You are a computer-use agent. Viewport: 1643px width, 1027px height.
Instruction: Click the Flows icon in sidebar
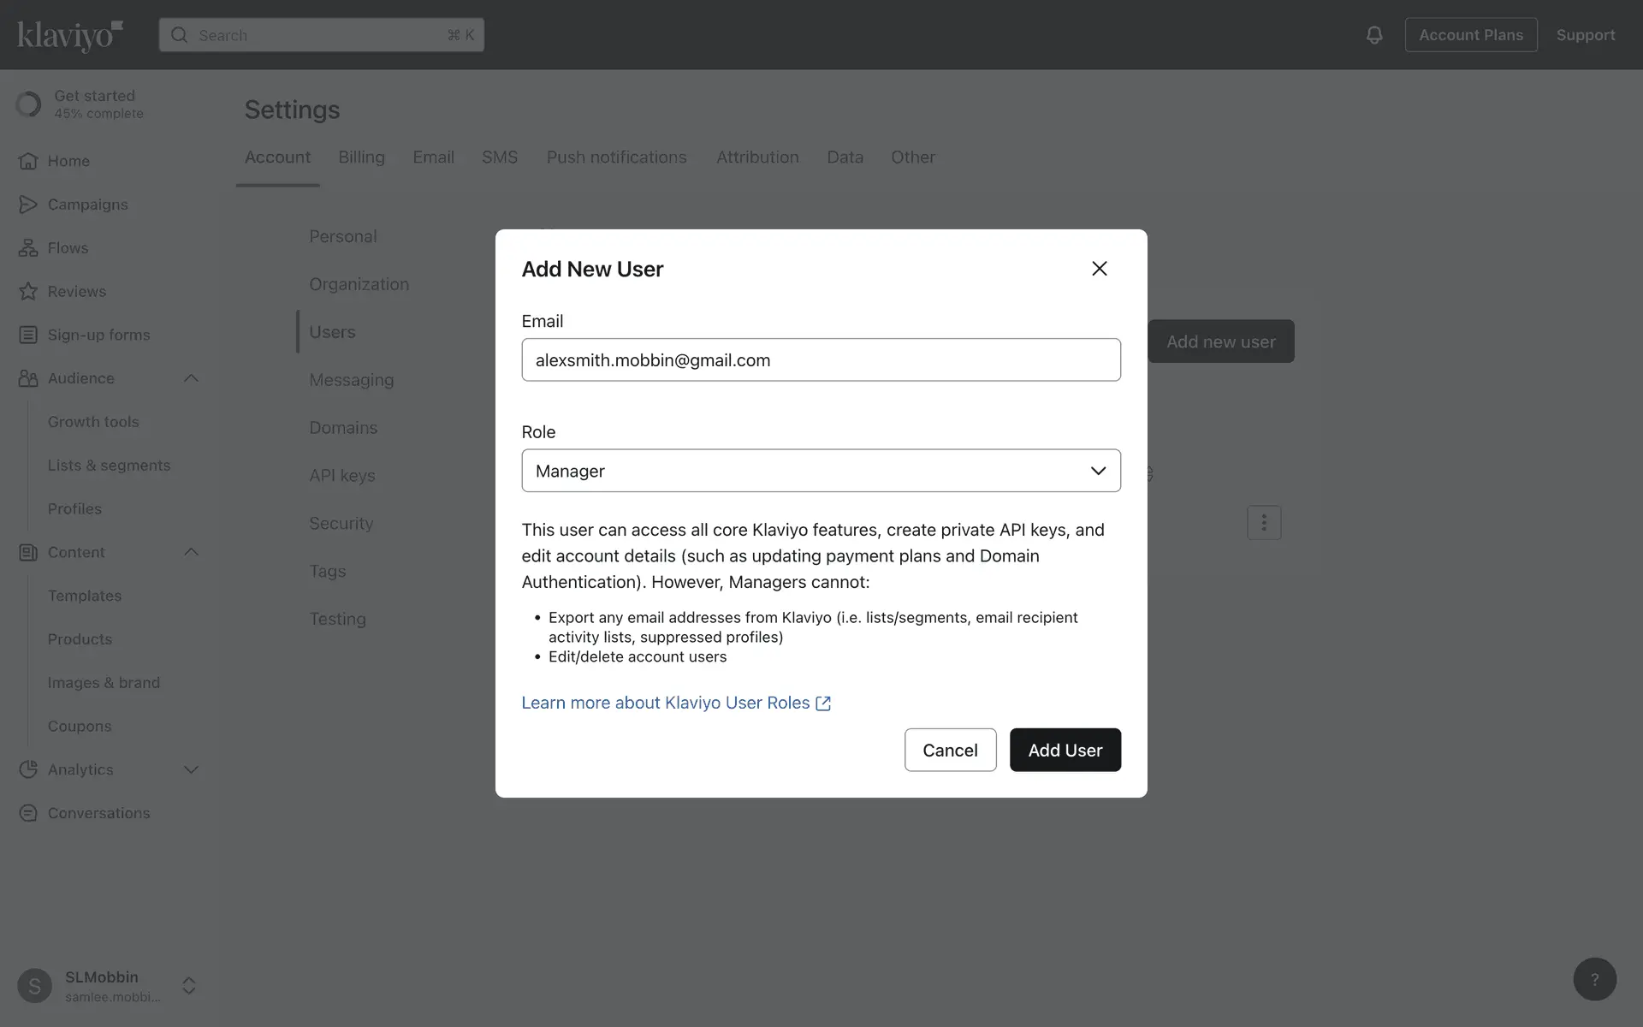[x=28, y=248]
